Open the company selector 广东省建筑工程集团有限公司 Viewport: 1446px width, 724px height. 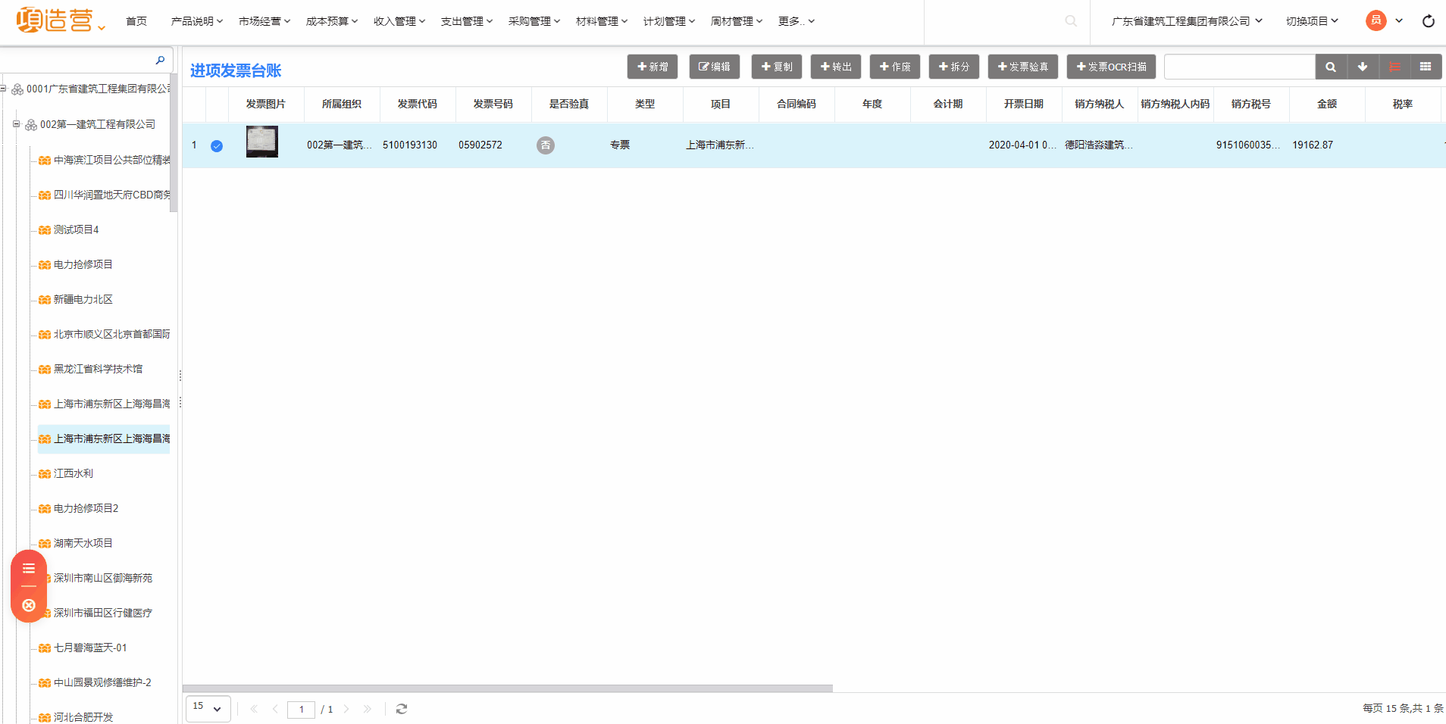[1187, 21]
